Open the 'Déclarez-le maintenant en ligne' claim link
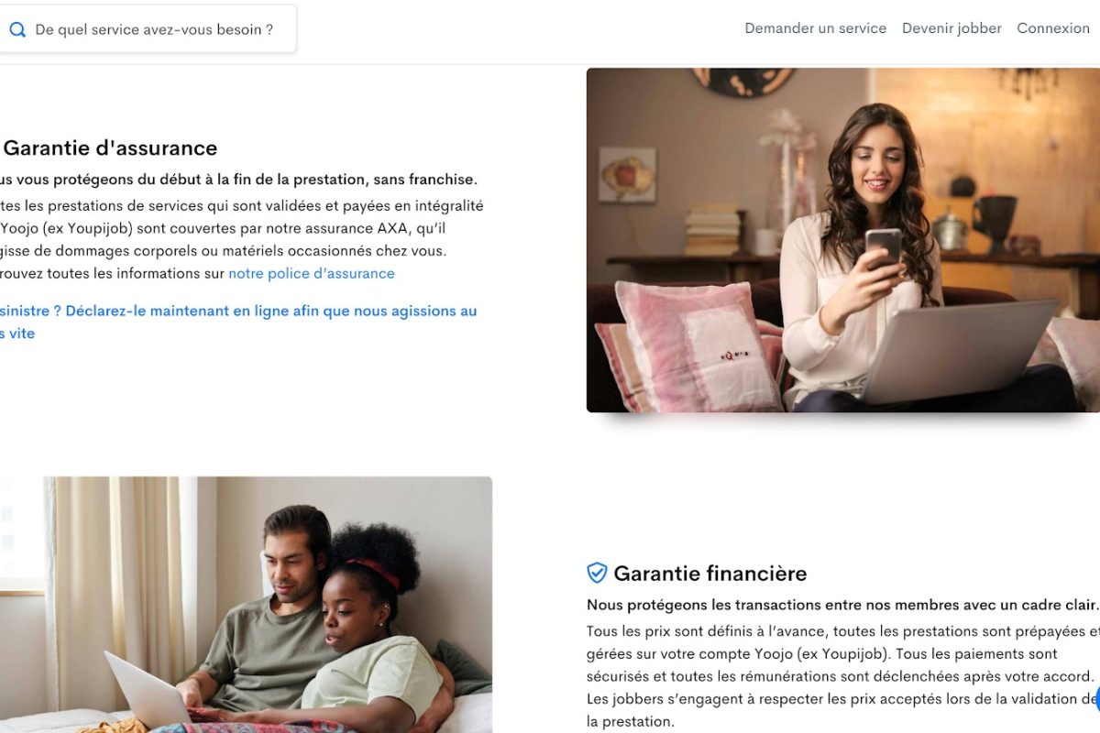The image size is (1100, 733). (238, 322)
